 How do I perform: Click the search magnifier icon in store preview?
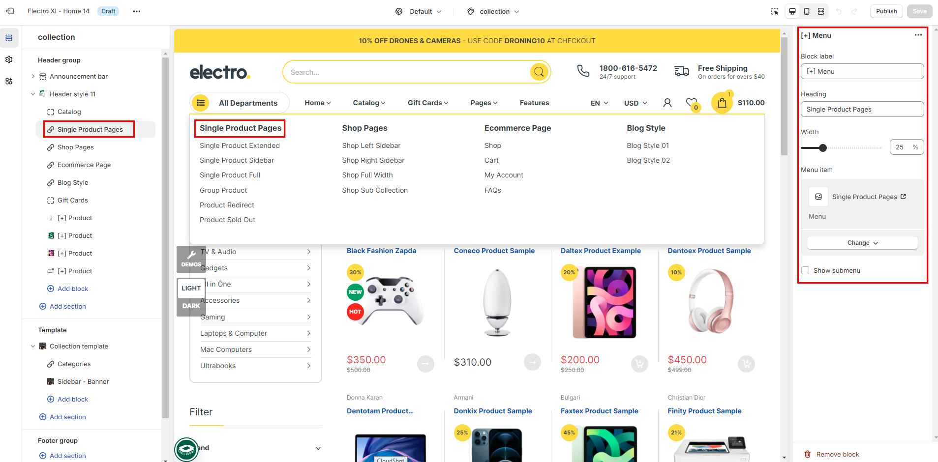[539, 72]
